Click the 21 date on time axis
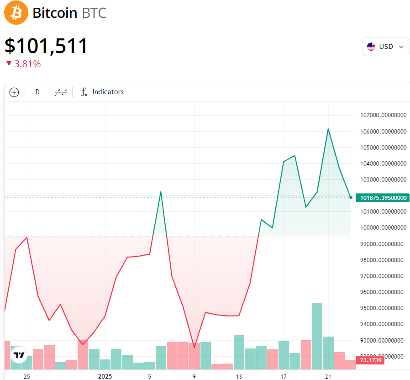 tap(328, 377)
